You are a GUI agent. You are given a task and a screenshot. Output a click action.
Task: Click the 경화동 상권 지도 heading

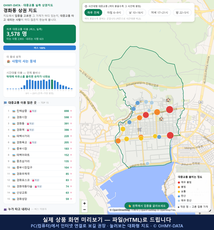[x=20, y=10]
